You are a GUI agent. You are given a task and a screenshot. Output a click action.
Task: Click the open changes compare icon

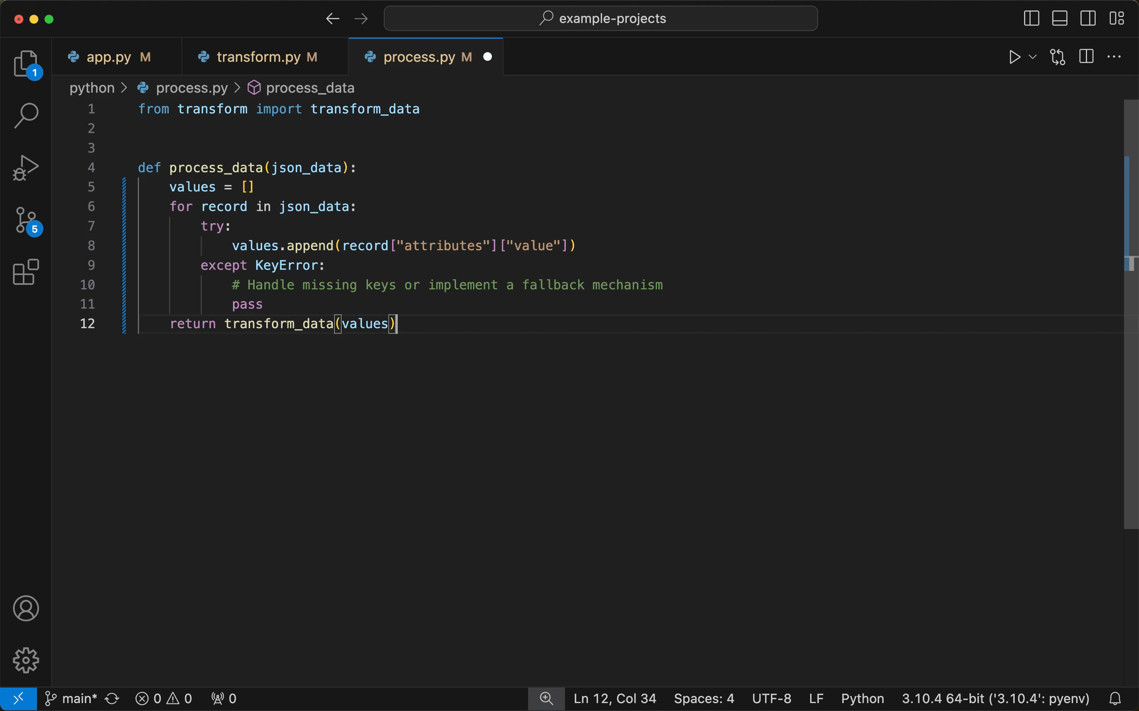[x=1058, y=57]
